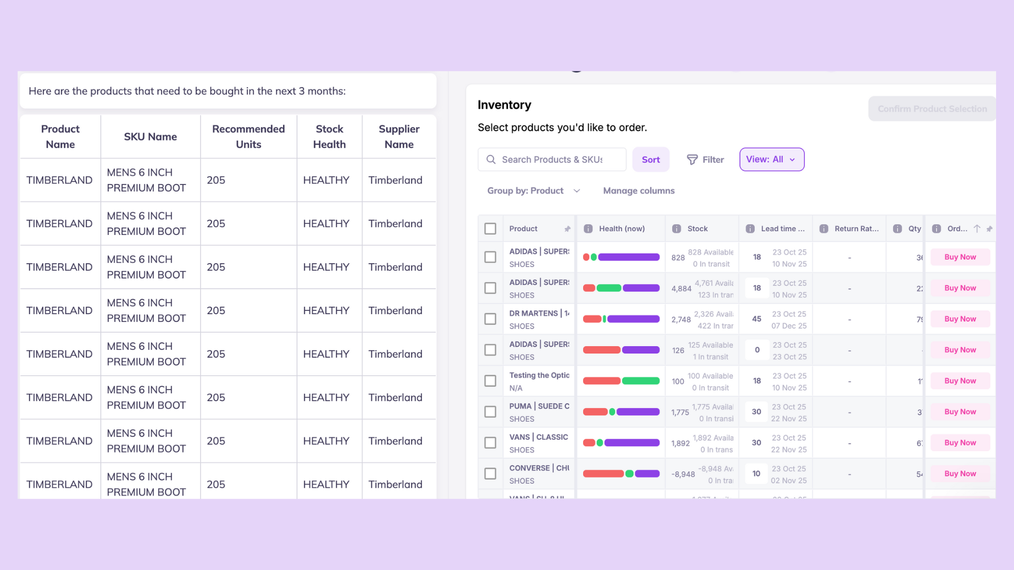Click Buy Now for PUMA SUEDE row
1014x570 pixels.
[x=960, y=412]
